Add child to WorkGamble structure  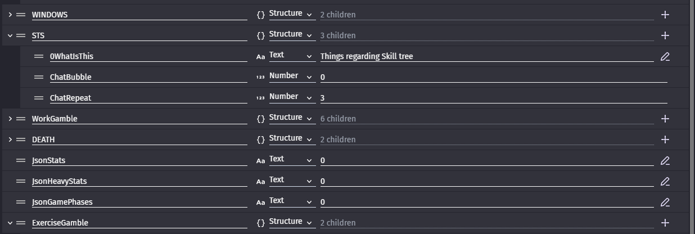tap(665, 119)
